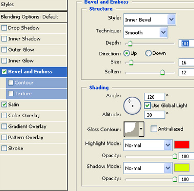This screenshot has width=194, height=191.
Task: Click the red Highlight color swatch
Action: (182, 145)
